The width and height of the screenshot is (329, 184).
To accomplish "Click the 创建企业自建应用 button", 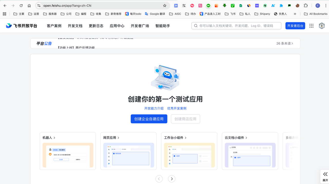I will tap(149, 119).
